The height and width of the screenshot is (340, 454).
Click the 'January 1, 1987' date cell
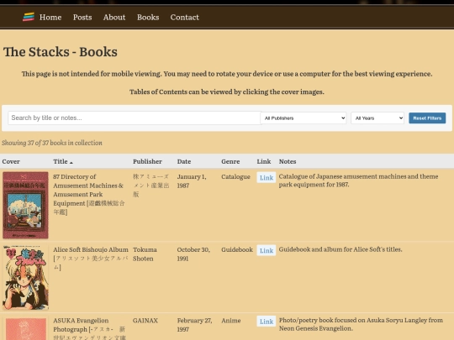click(x=192, y=181)
